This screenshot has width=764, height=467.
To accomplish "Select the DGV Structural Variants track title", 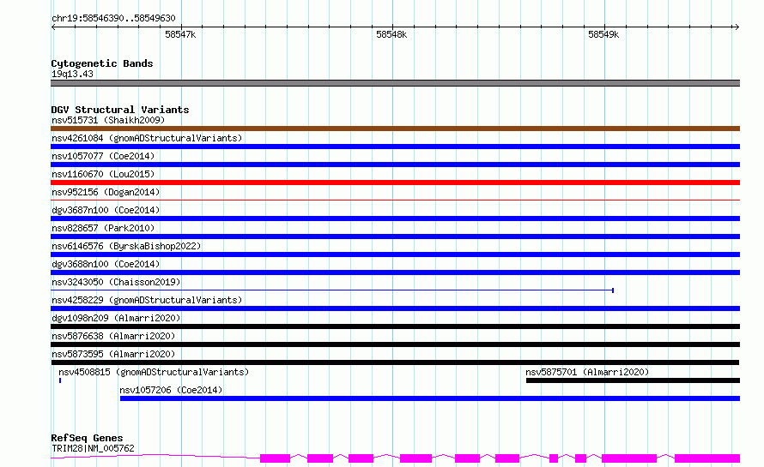I will pos(120,110).
